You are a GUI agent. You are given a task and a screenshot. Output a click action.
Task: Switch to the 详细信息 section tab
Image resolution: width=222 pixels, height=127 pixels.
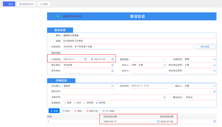61,80
